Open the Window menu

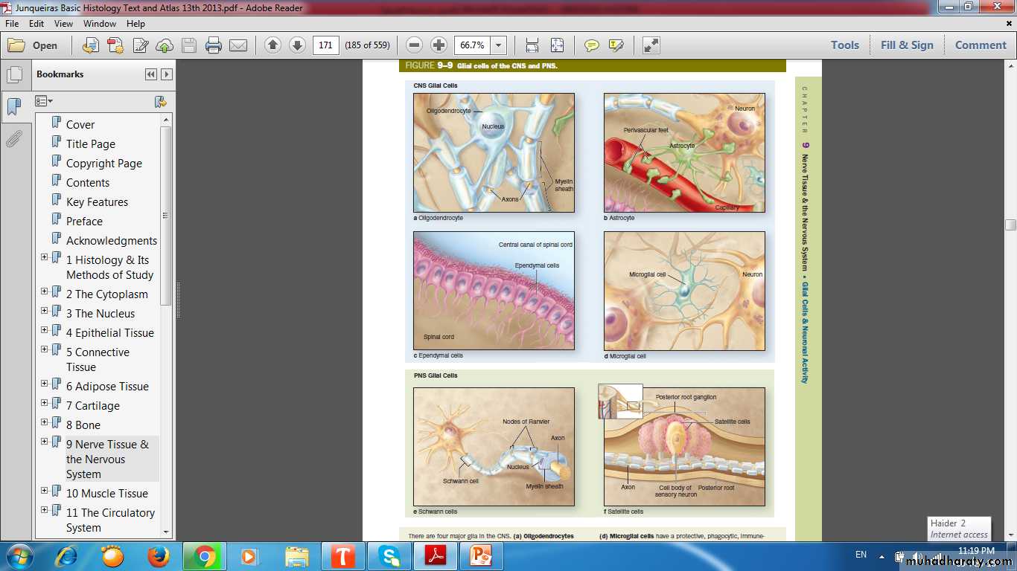100,24
